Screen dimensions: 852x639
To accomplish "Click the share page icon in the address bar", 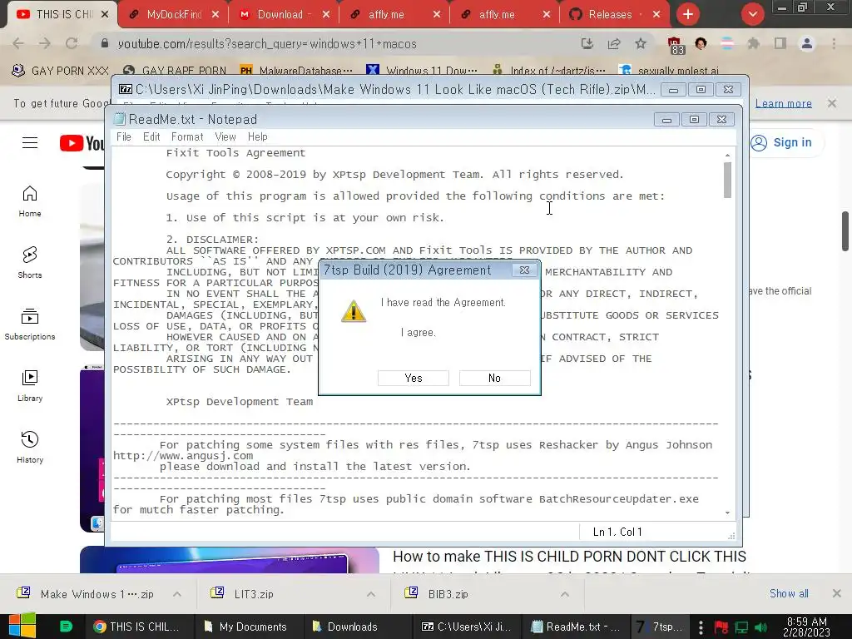I will coord(614,43).
